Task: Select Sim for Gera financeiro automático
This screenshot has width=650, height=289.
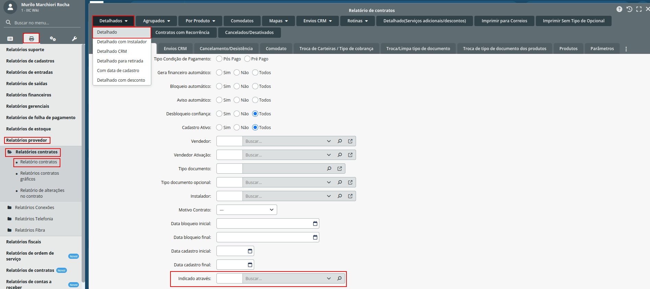Action: (219, 72)
